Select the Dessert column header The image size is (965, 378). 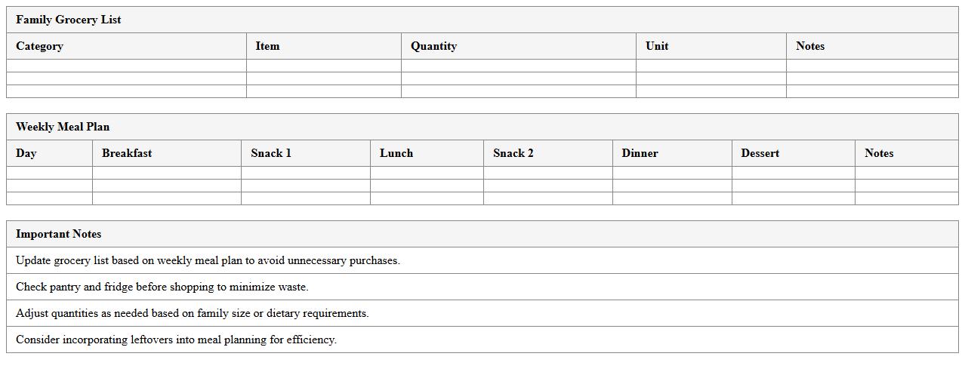coord(760,153)
